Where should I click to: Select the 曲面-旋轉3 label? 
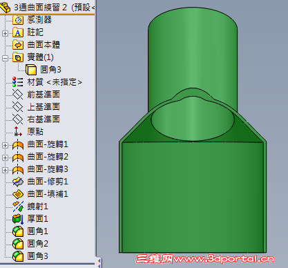coord(48,169)
